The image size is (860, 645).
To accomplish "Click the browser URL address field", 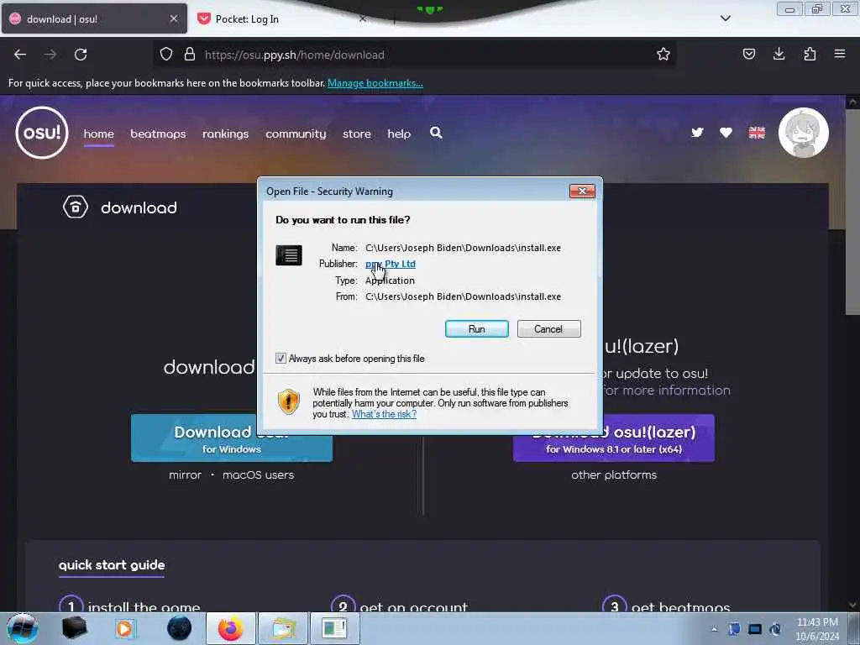I will [x=414, y=55].
